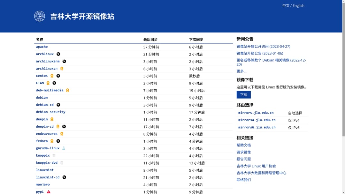Click the medal icon next to centos
This screenshot has width=345, height=194.
click(x=52, y=76)
